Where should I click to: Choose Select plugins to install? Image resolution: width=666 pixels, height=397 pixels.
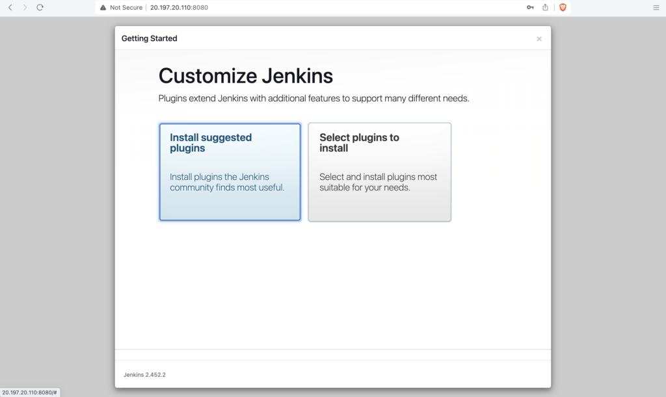(379, 172)
